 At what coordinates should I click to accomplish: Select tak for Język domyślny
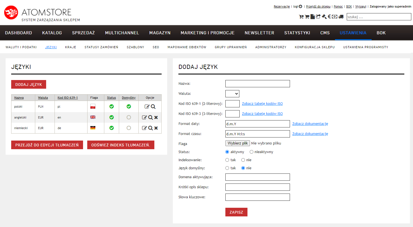click(227, 168)
